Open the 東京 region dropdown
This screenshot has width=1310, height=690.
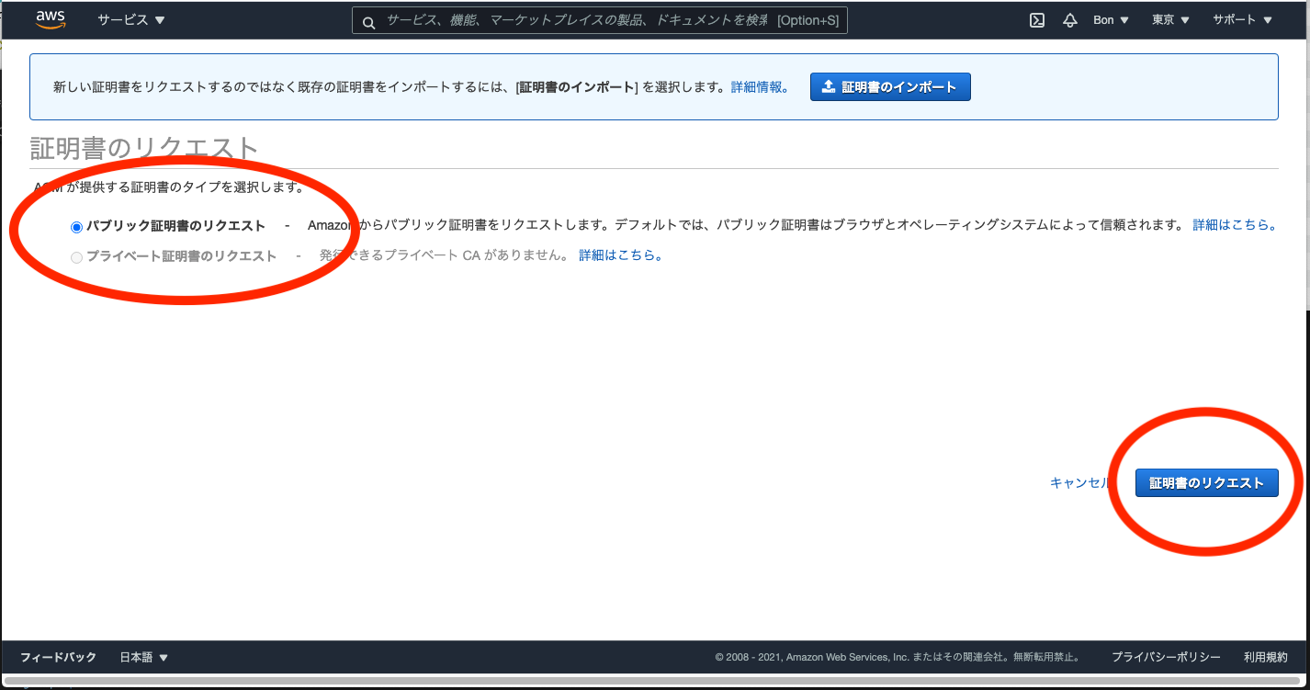tap(1169, 19)
